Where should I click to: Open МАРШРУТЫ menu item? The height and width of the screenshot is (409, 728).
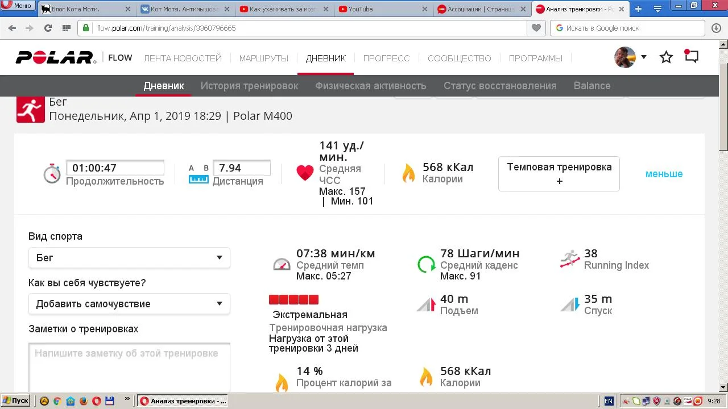[x=264, y=58]
